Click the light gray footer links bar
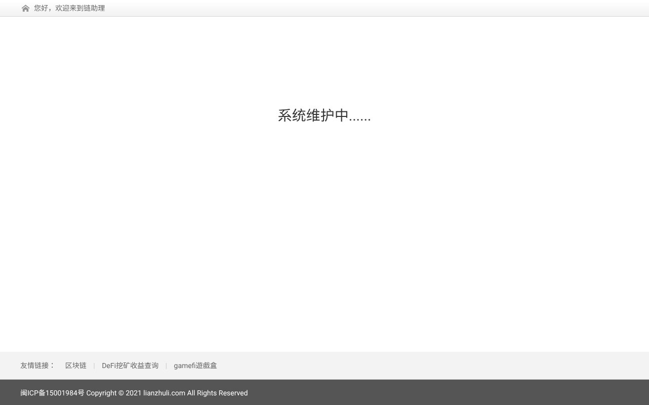 (406, 365)
